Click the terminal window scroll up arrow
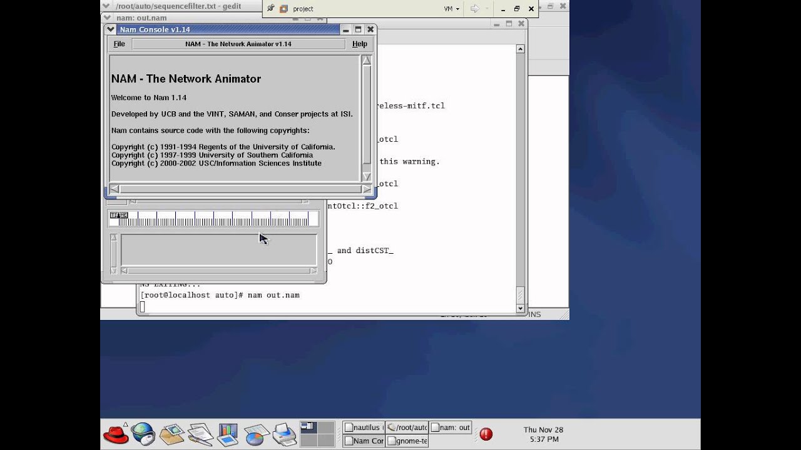This screenshot has height=450, width=801. tap(520, 49)
